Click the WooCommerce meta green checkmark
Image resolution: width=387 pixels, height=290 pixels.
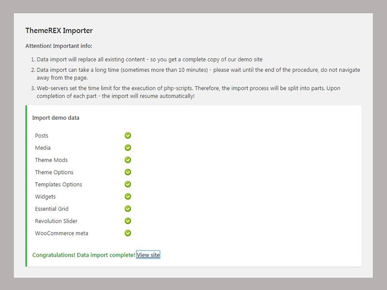point(128,233)
